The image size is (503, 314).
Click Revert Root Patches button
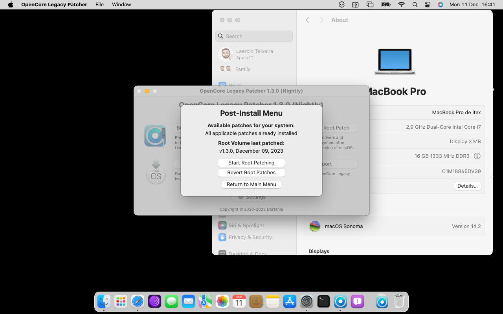coord(251,173)
